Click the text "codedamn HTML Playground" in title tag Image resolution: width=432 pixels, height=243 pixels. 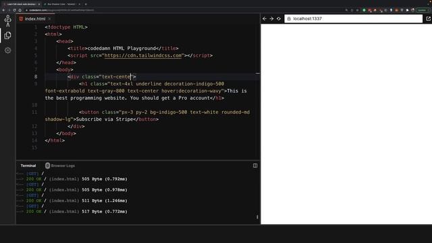(122, 48)
